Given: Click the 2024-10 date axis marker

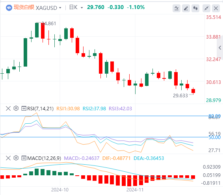Looking at the screenshot, I should (60, 190).
